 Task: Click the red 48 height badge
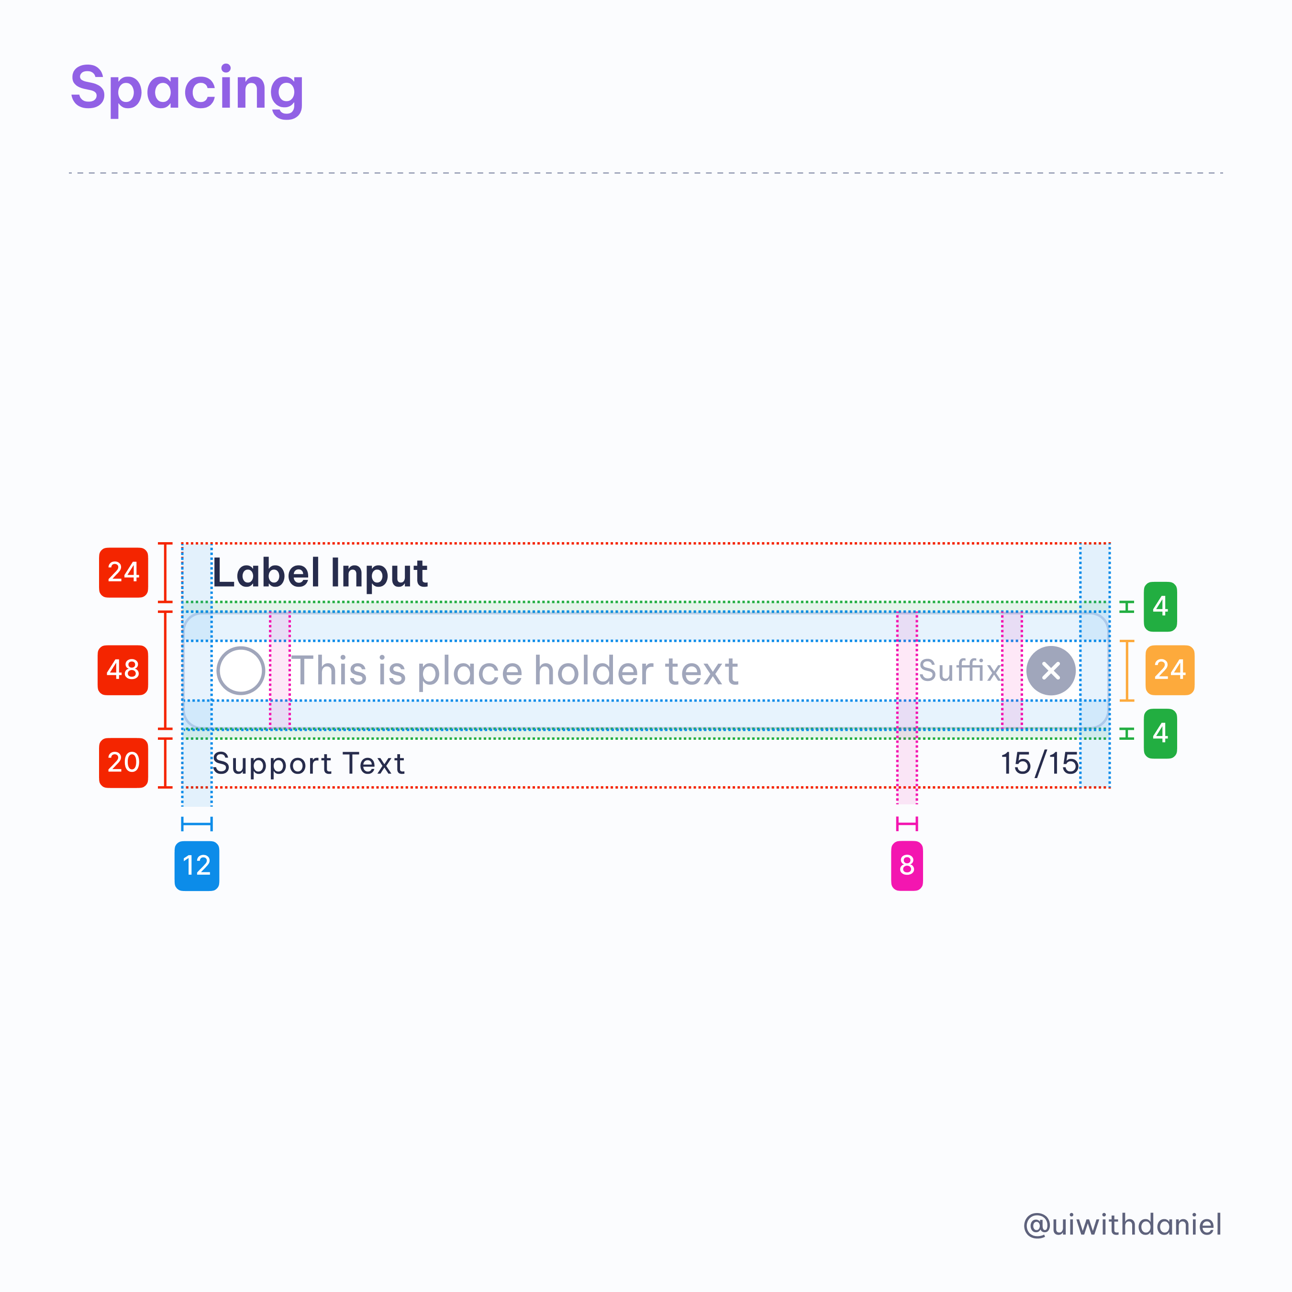pyautogui.click(x=123, y=670)
